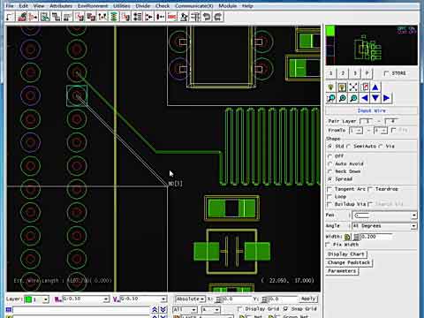The image size is (424, 318).
Task: Open the Utilities menu
Action: point(122,6)
